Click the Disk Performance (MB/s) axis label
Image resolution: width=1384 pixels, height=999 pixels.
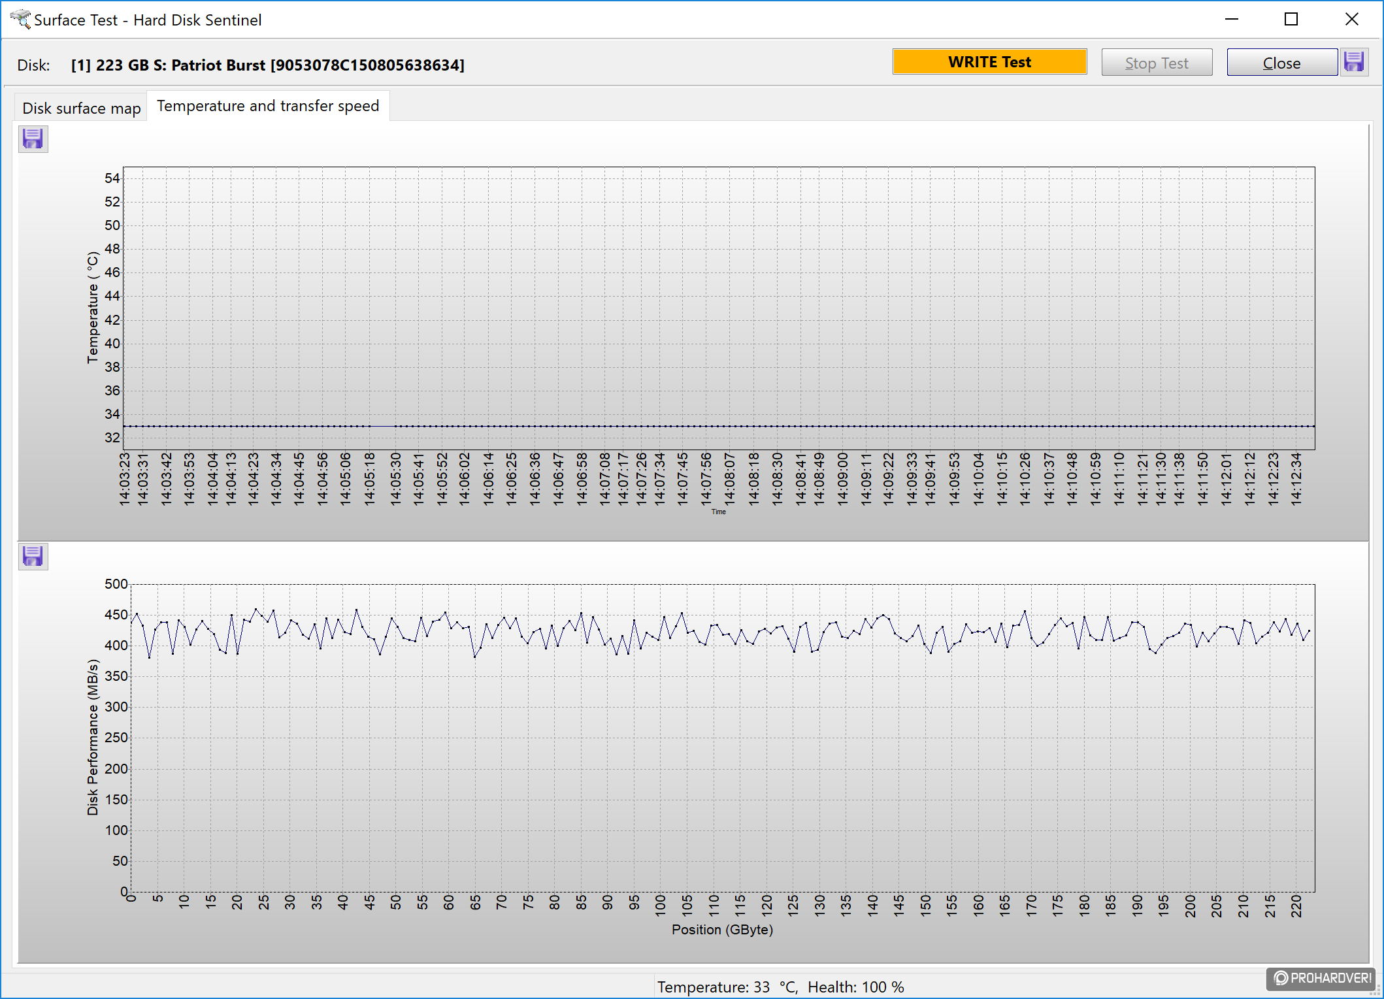92,737
